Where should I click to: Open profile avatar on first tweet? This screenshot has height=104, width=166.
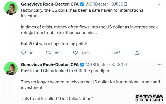(11, 8)
